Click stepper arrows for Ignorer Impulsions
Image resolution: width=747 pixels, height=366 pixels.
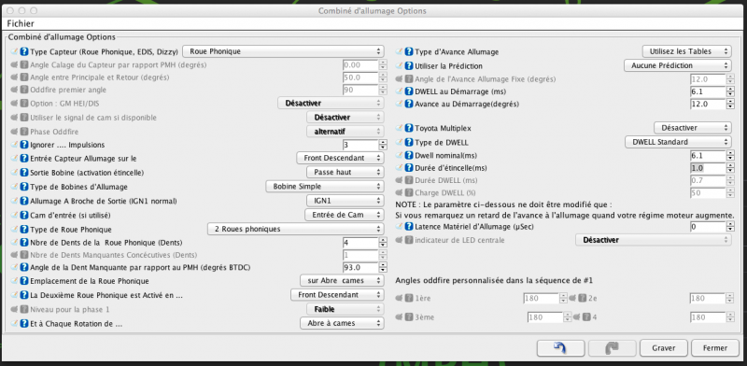tap(383, 145)
